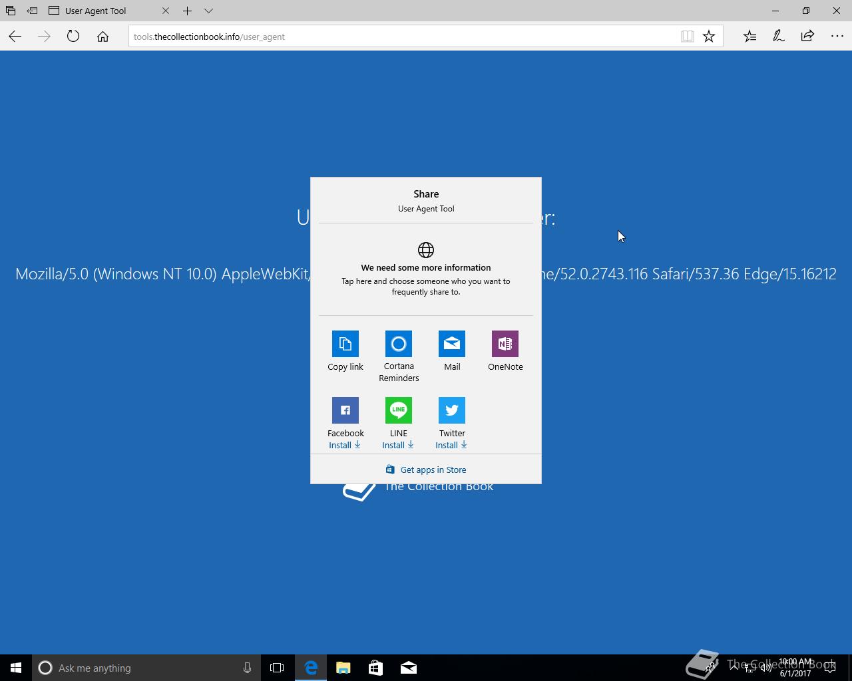Click the forward navigation arrow
852x681 pixels.
[x=44, y=37]
